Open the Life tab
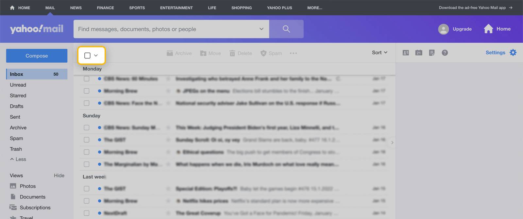This screenshot has width=523, height=219. tap(212, 8)
